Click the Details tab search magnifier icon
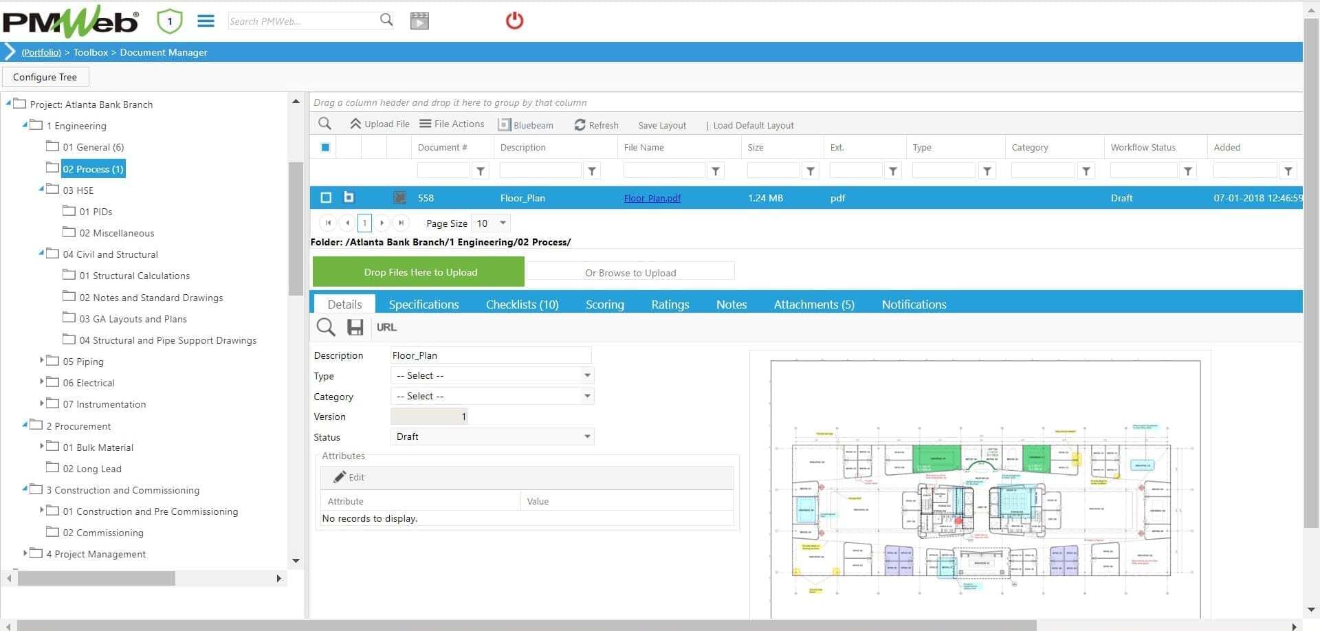The height and width of the screenshot is (631, 1320). (326, 327)
